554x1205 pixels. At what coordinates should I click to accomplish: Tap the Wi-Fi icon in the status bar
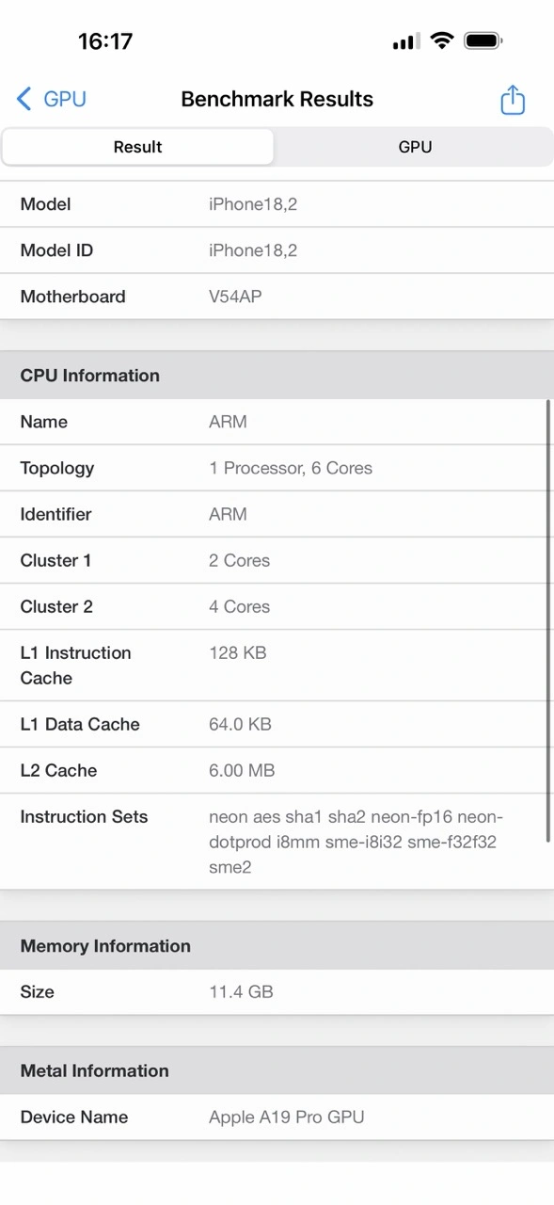coord(442,40)
